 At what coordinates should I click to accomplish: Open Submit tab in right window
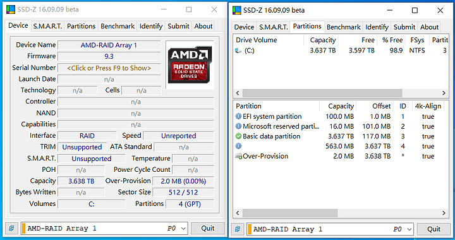pos(404,27)
